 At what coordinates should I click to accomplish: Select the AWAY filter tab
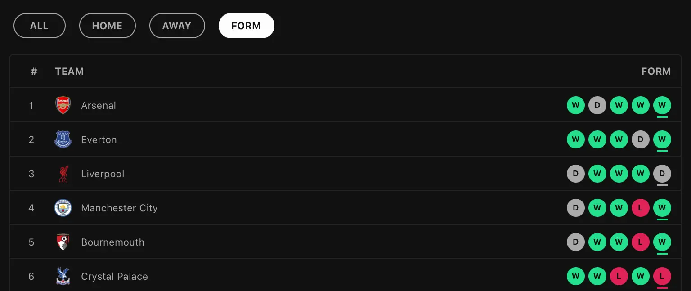[x=177, y=26]
